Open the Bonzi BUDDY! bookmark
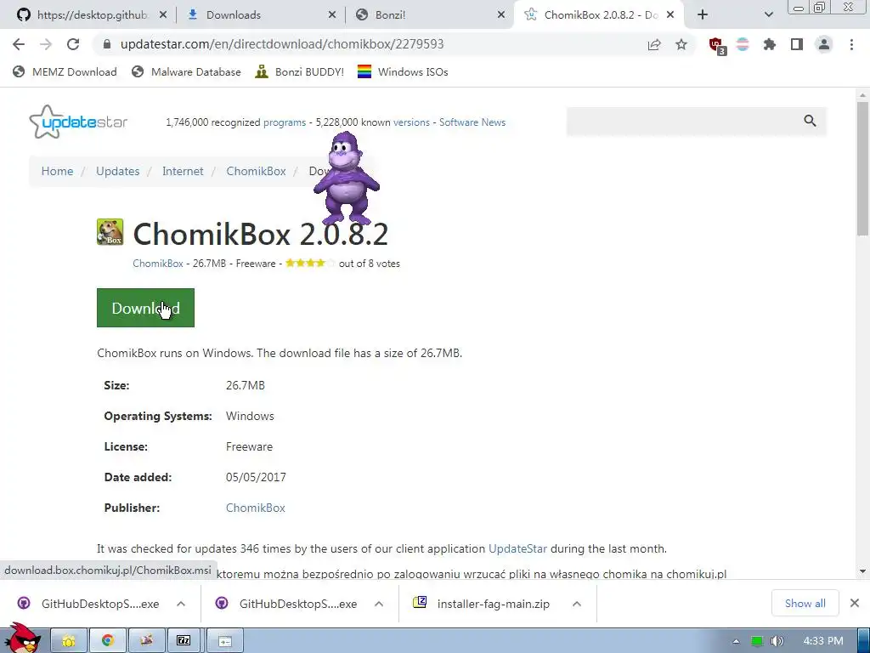This screenshot has width=870, height=653. point(300,72)
